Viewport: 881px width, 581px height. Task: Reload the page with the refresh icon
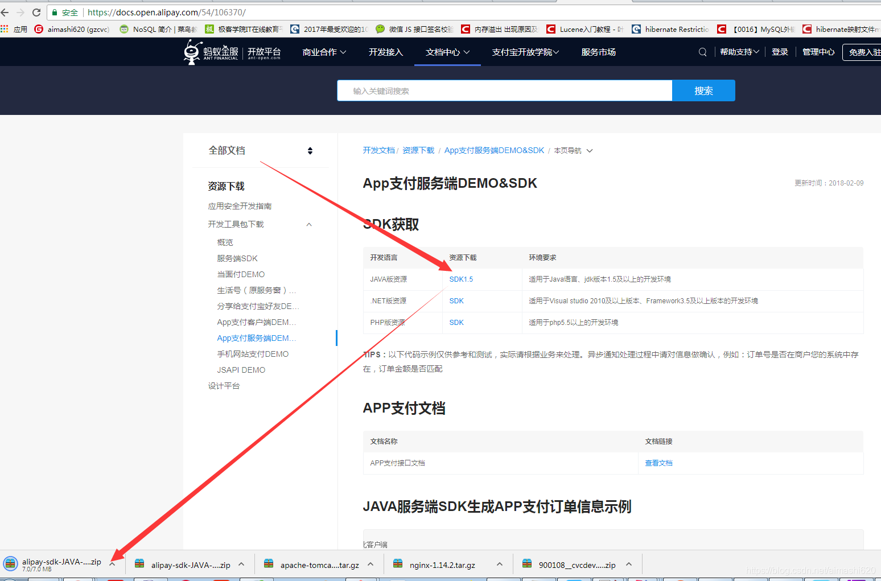pos(36,12)
